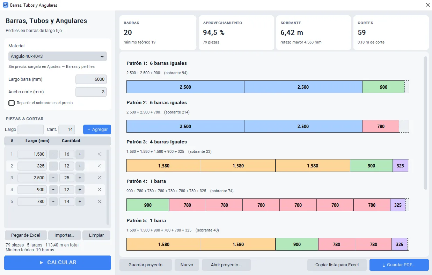Image resolution: width=432 pixels, height=275 pixels.
Task: Run the CALCULAR button
Action: click(58, 263)
